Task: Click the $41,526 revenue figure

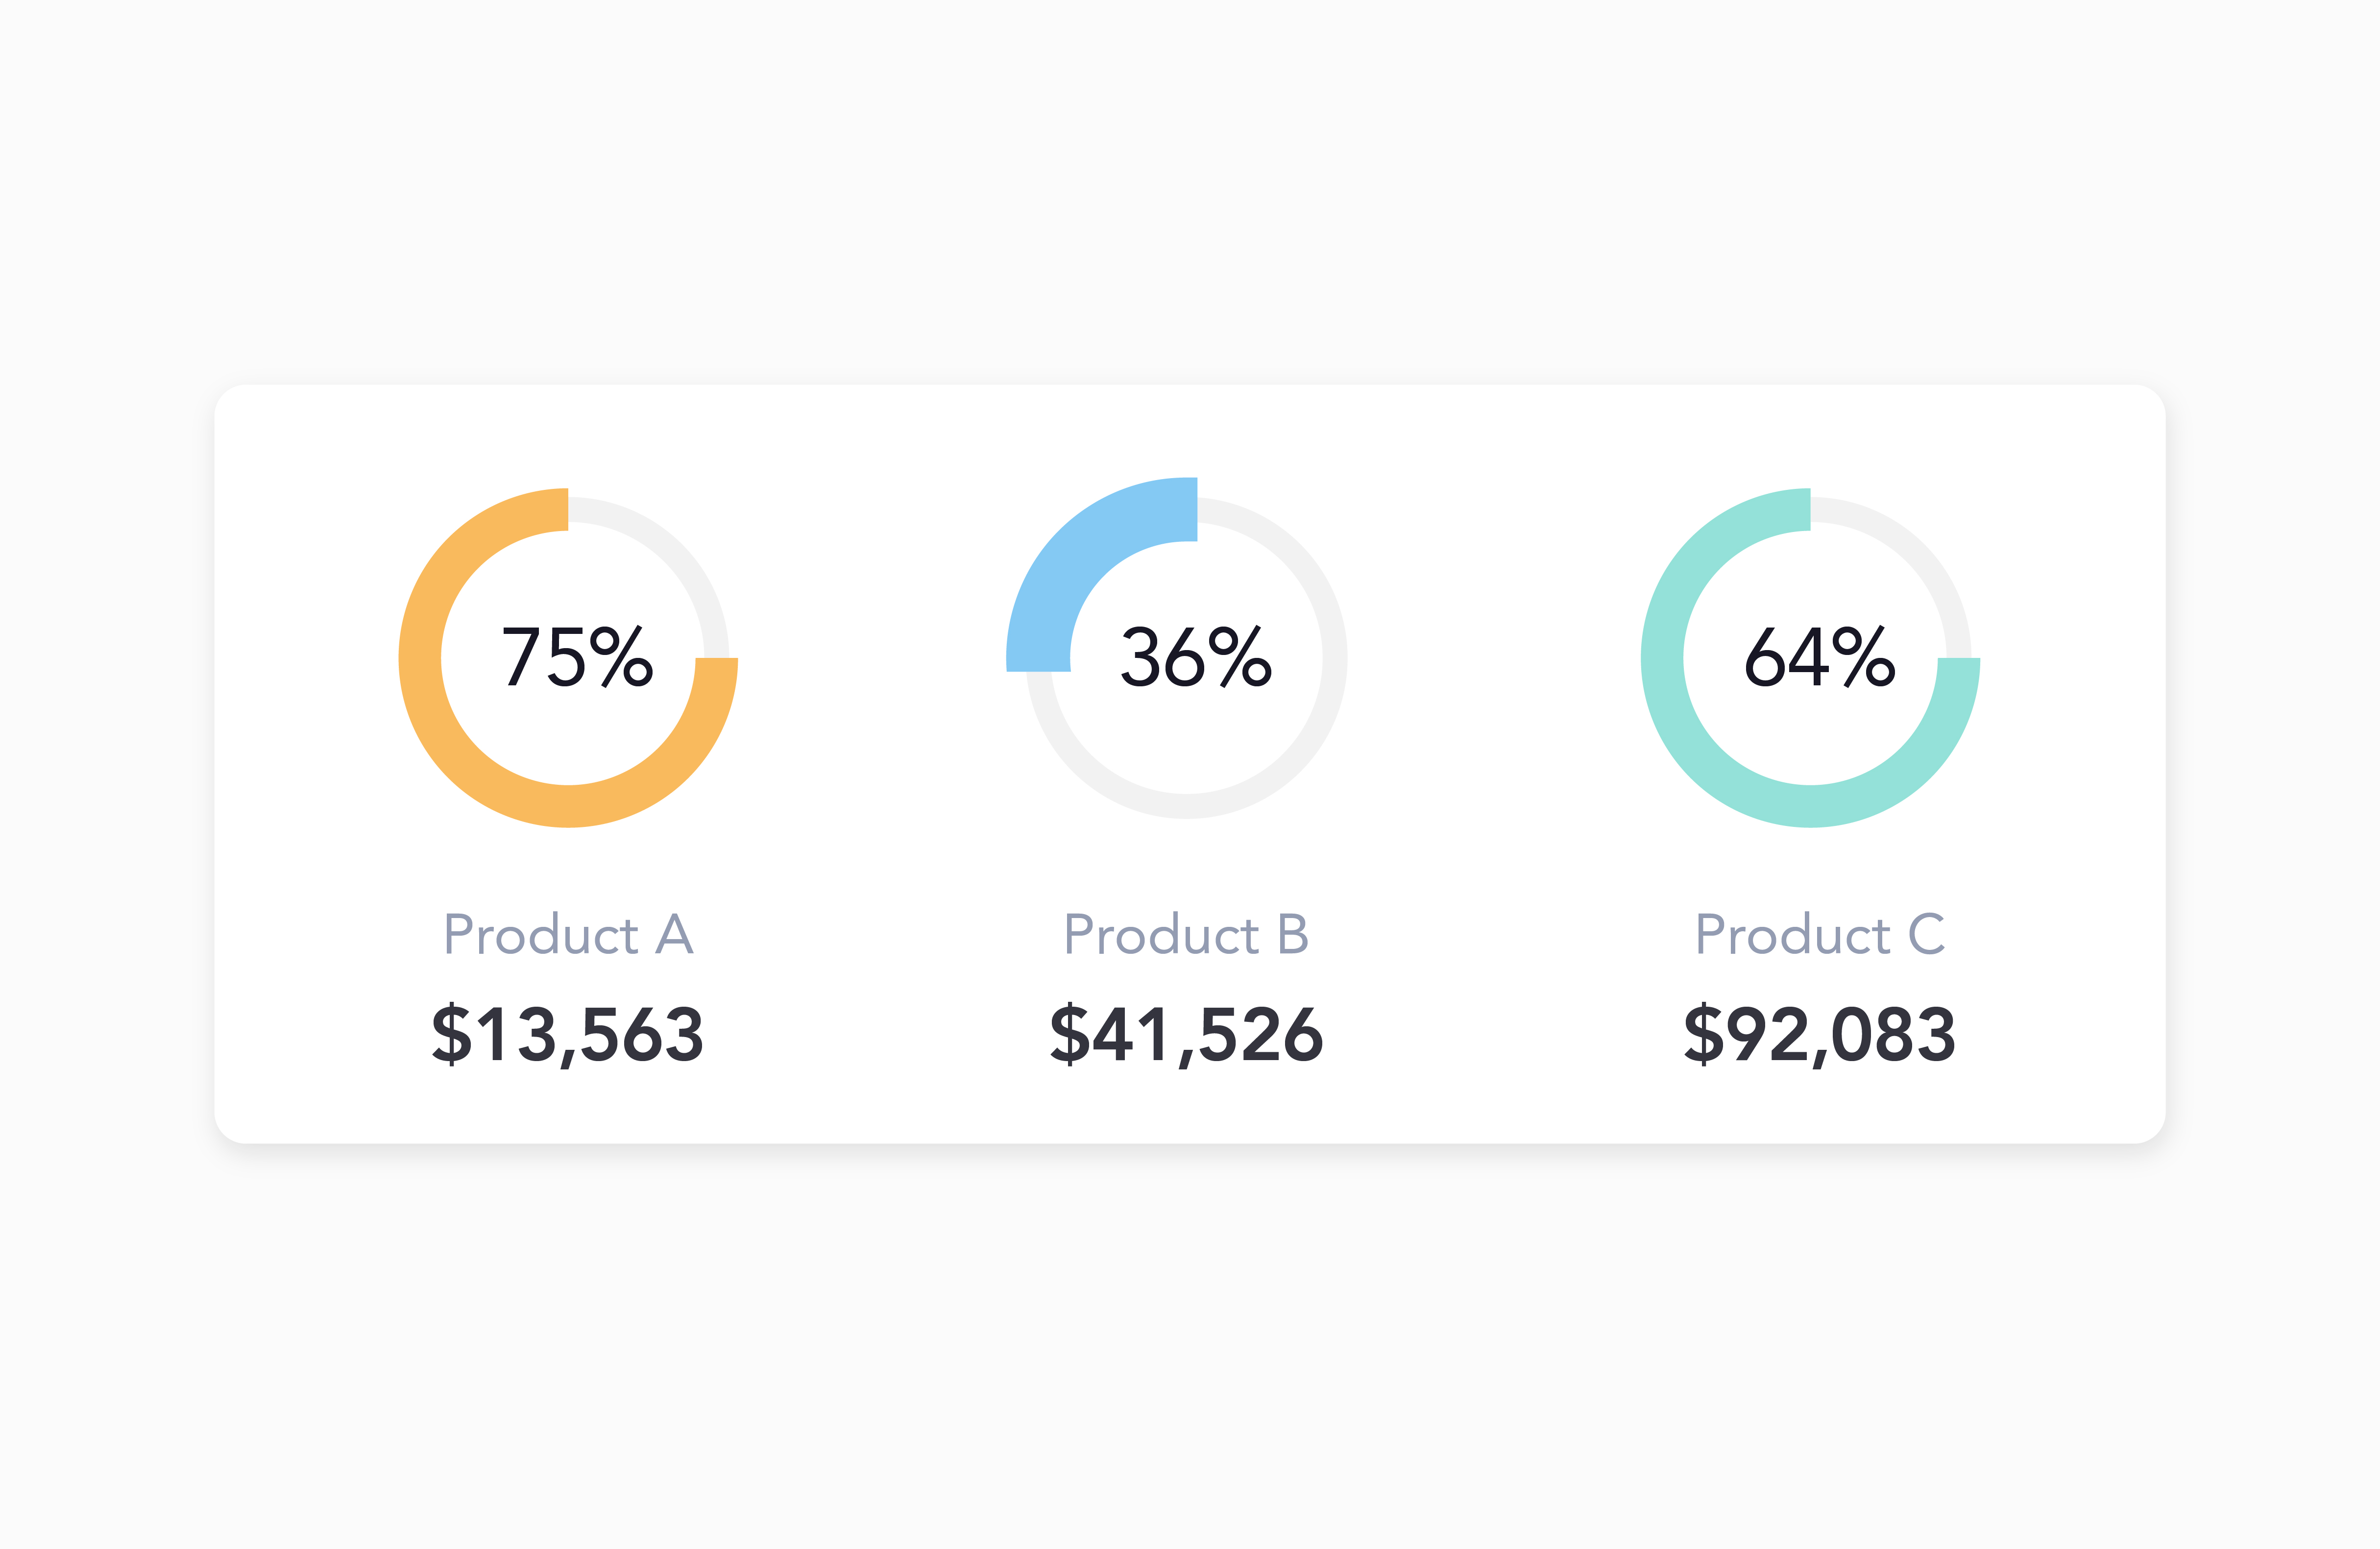Action: tap(1186, 1034)
